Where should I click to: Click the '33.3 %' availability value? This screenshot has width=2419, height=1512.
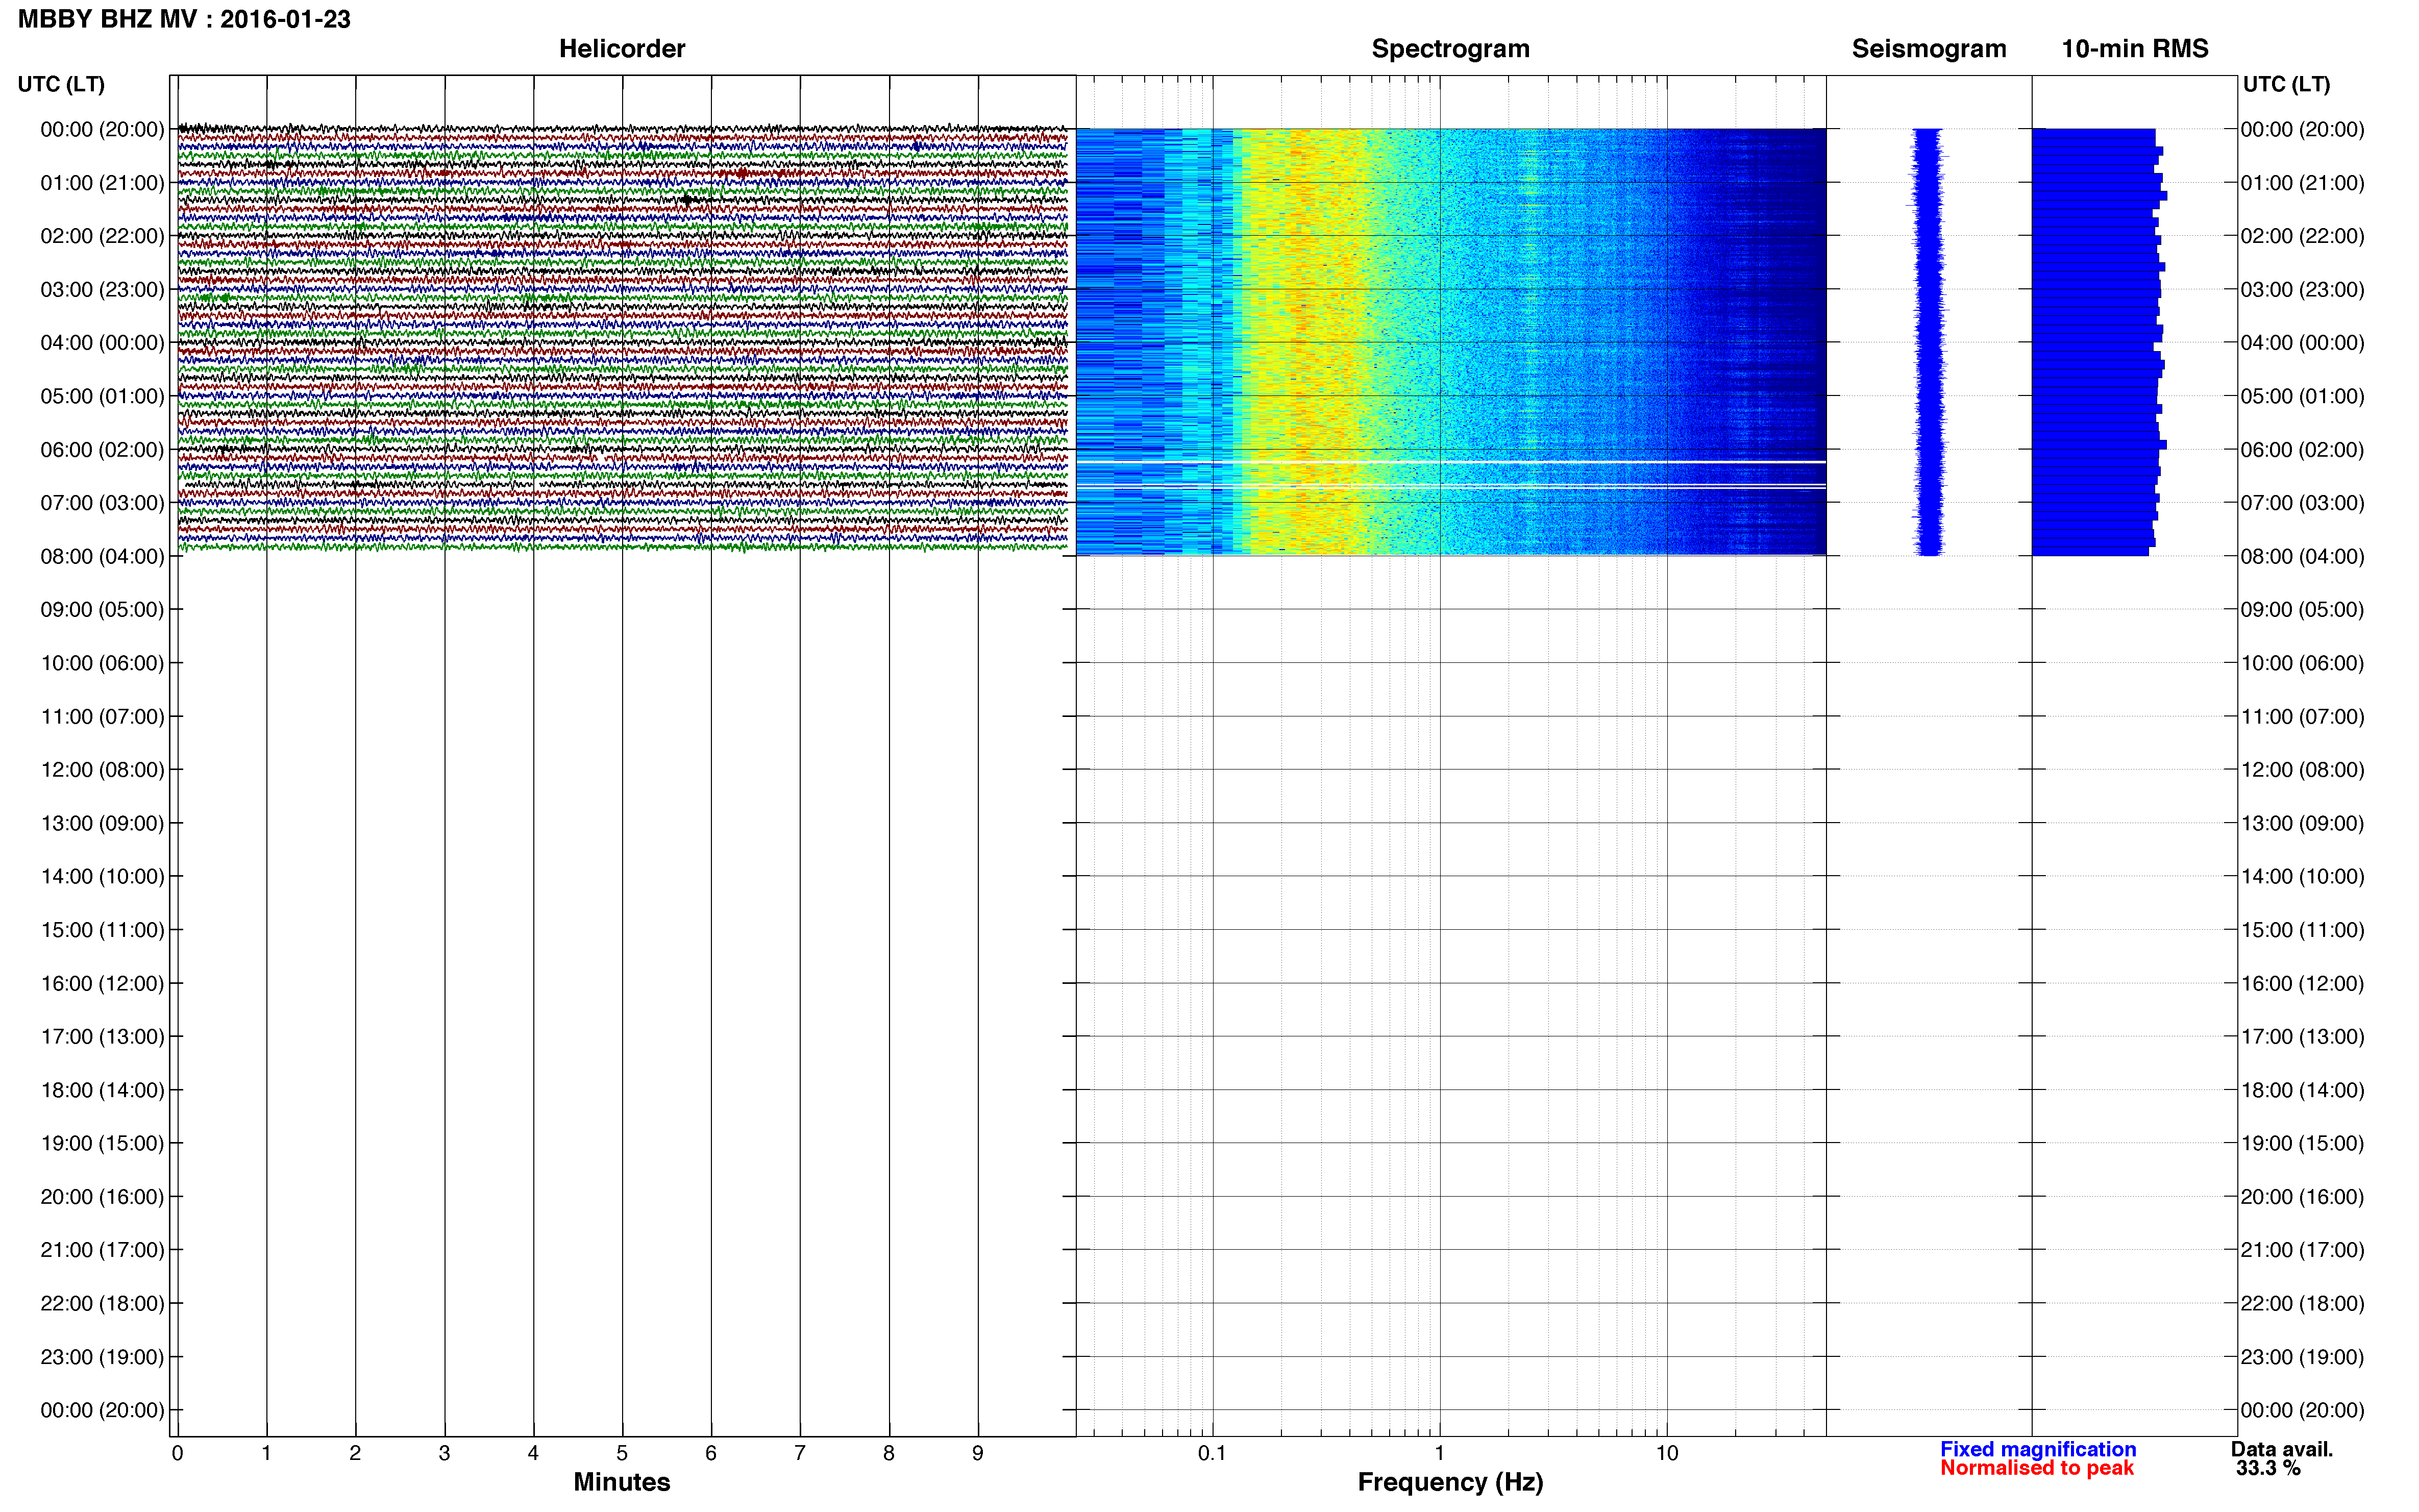click(2268, 1468)
